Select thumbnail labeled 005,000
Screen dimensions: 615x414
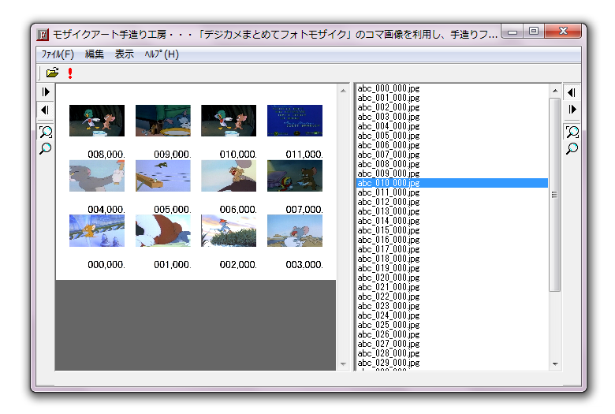click(163, 176)
